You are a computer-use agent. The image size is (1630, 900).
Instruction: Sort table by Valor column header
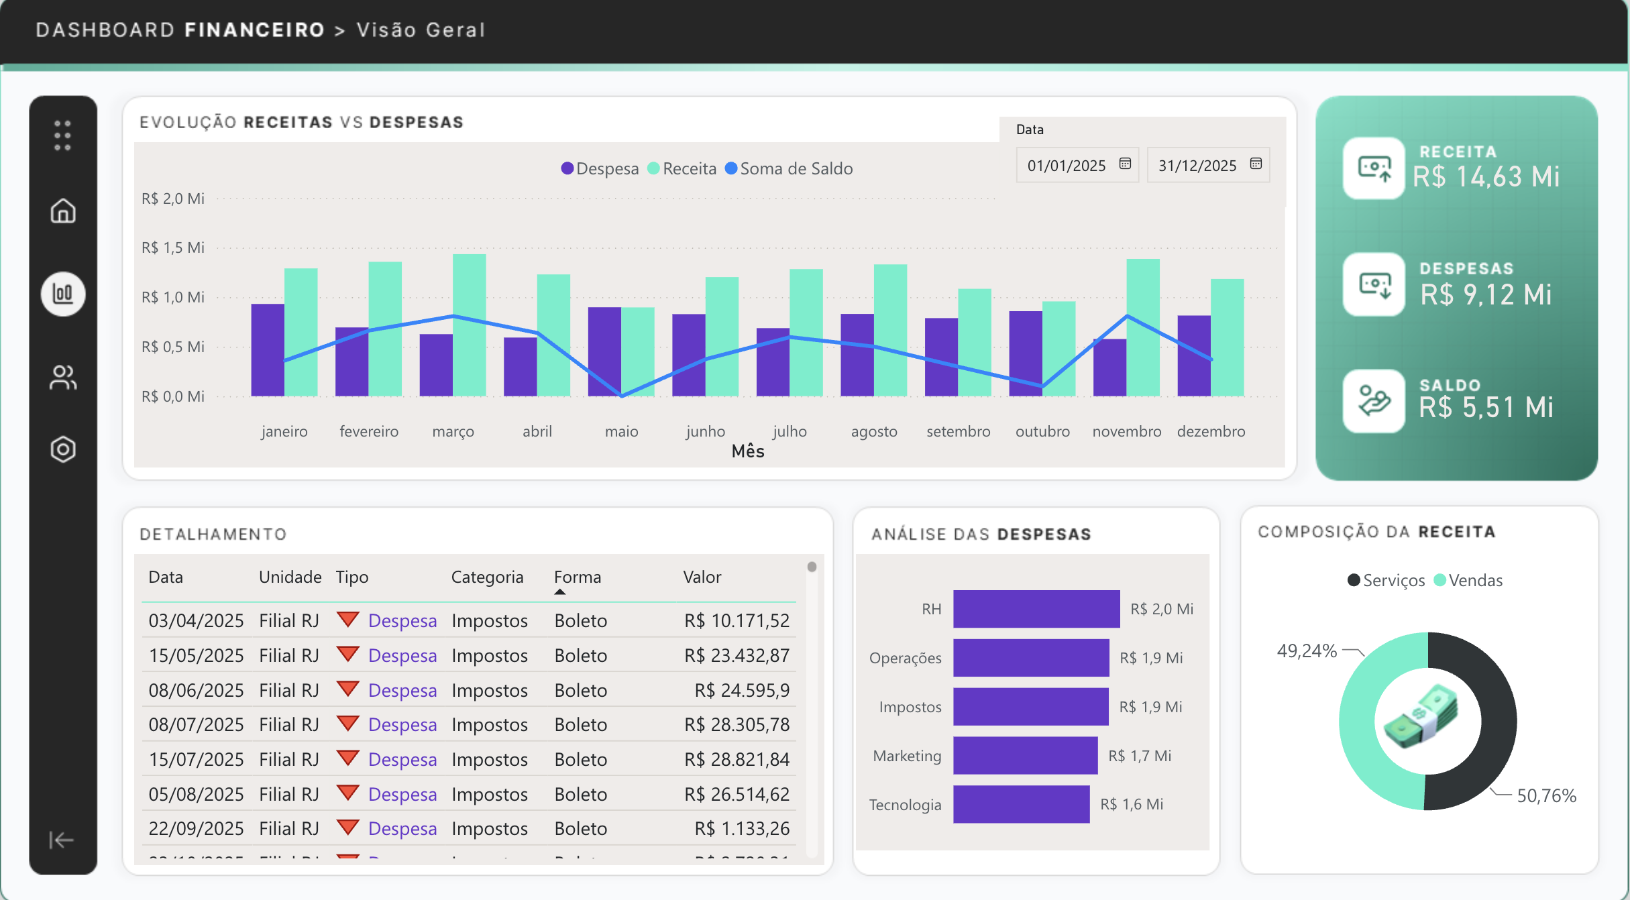pyautogui.click(x=702, y=577)
